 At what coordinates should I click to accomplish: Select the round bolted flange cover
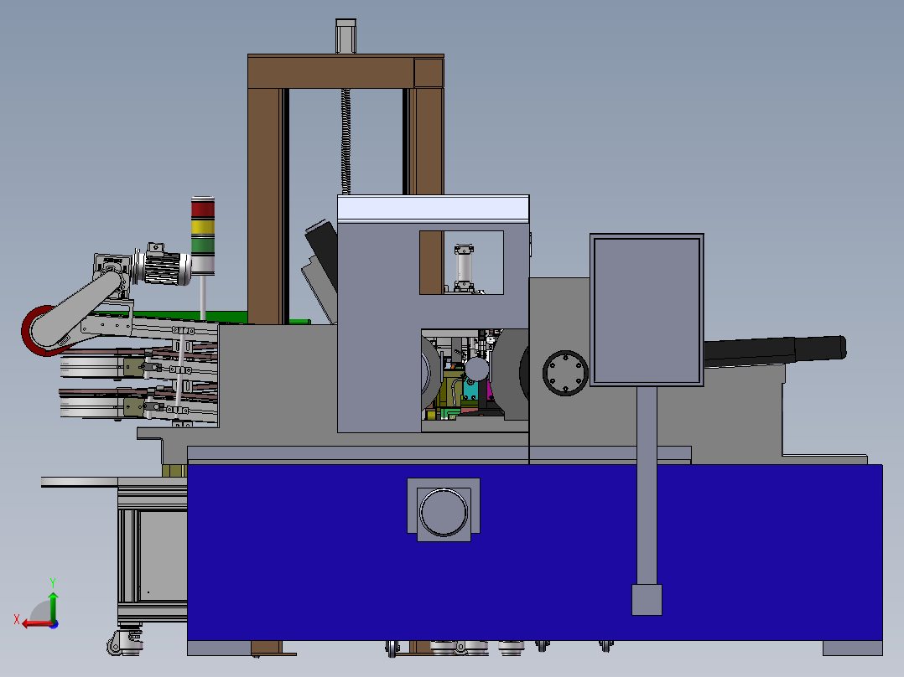pyautogui.click(x=565, y=373)
